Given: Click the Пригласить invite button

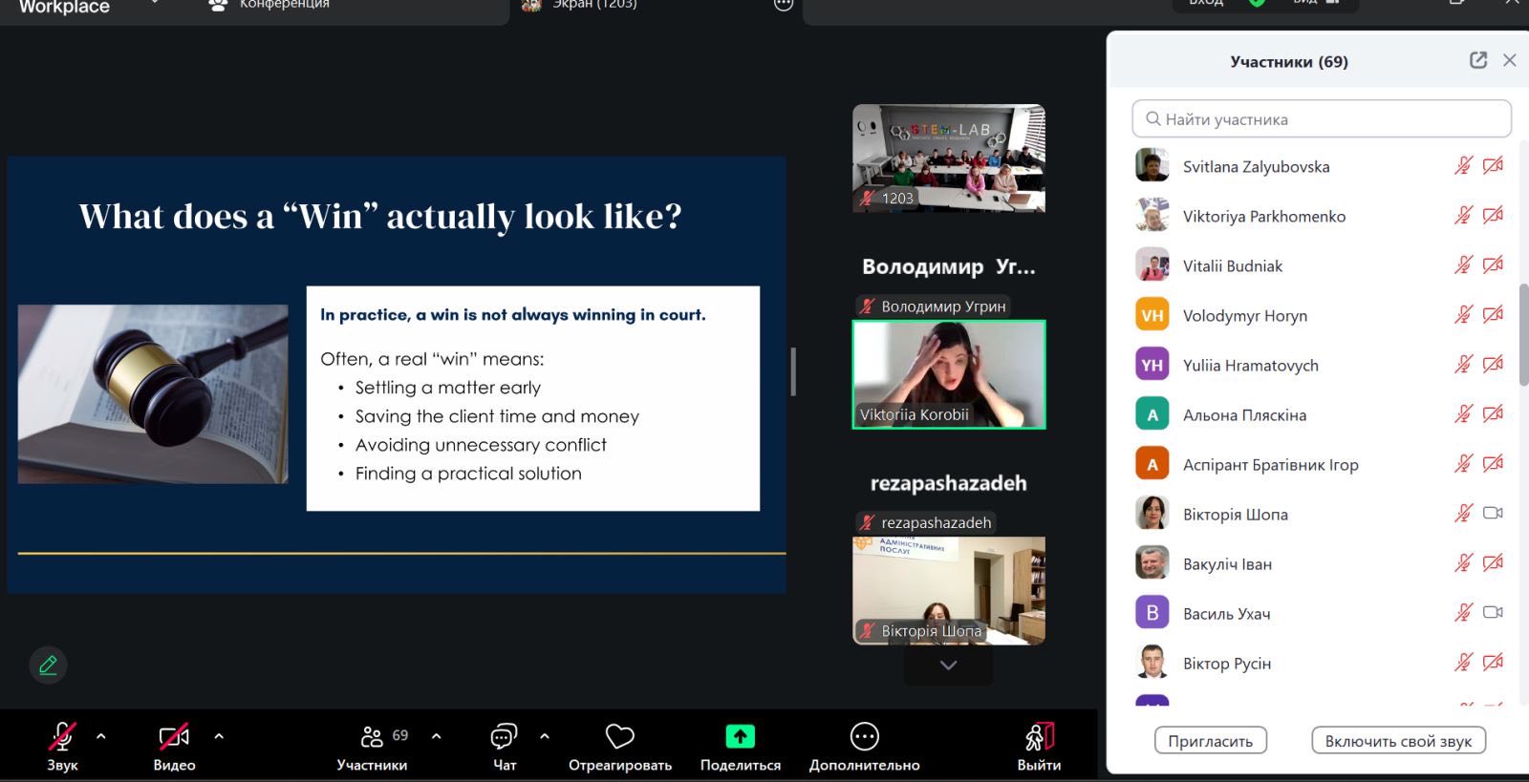Looking at the screenshot, I should (x=1210, y=741).
